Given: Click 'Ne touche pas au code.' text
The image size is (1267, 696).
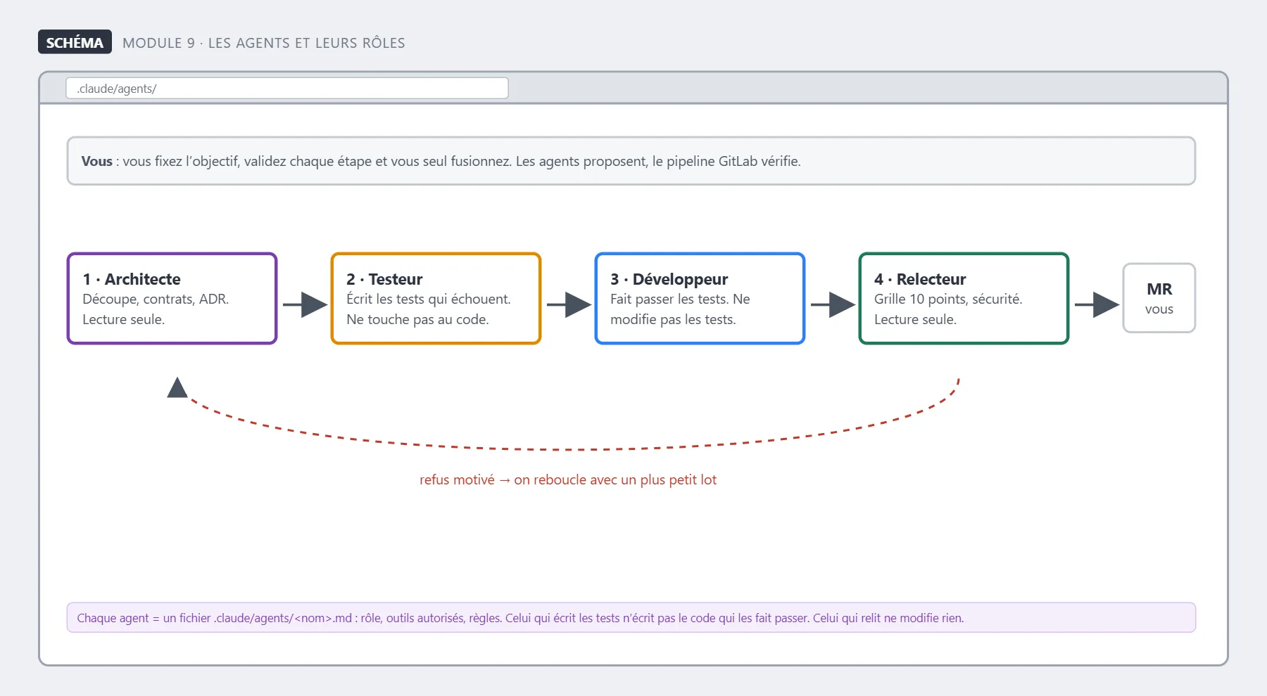Looking at the screenshot, I should (x=417, y=319).
